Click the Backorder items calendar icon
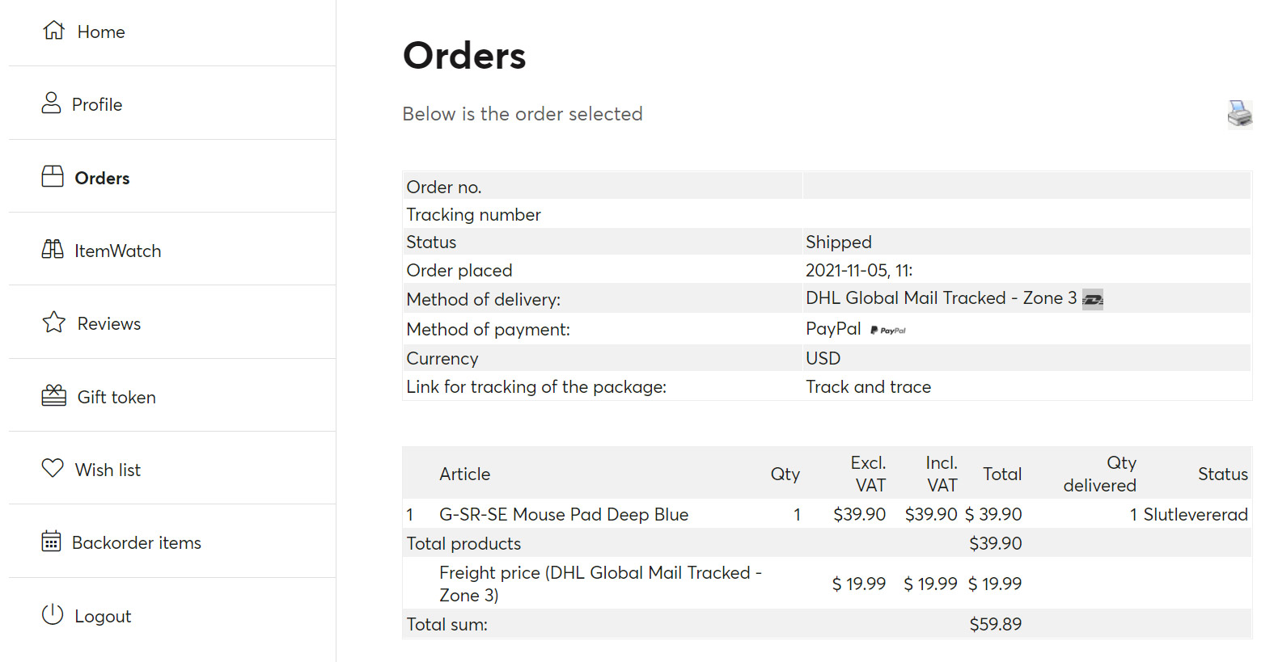Screen dimensions: 1274x662 51,541
